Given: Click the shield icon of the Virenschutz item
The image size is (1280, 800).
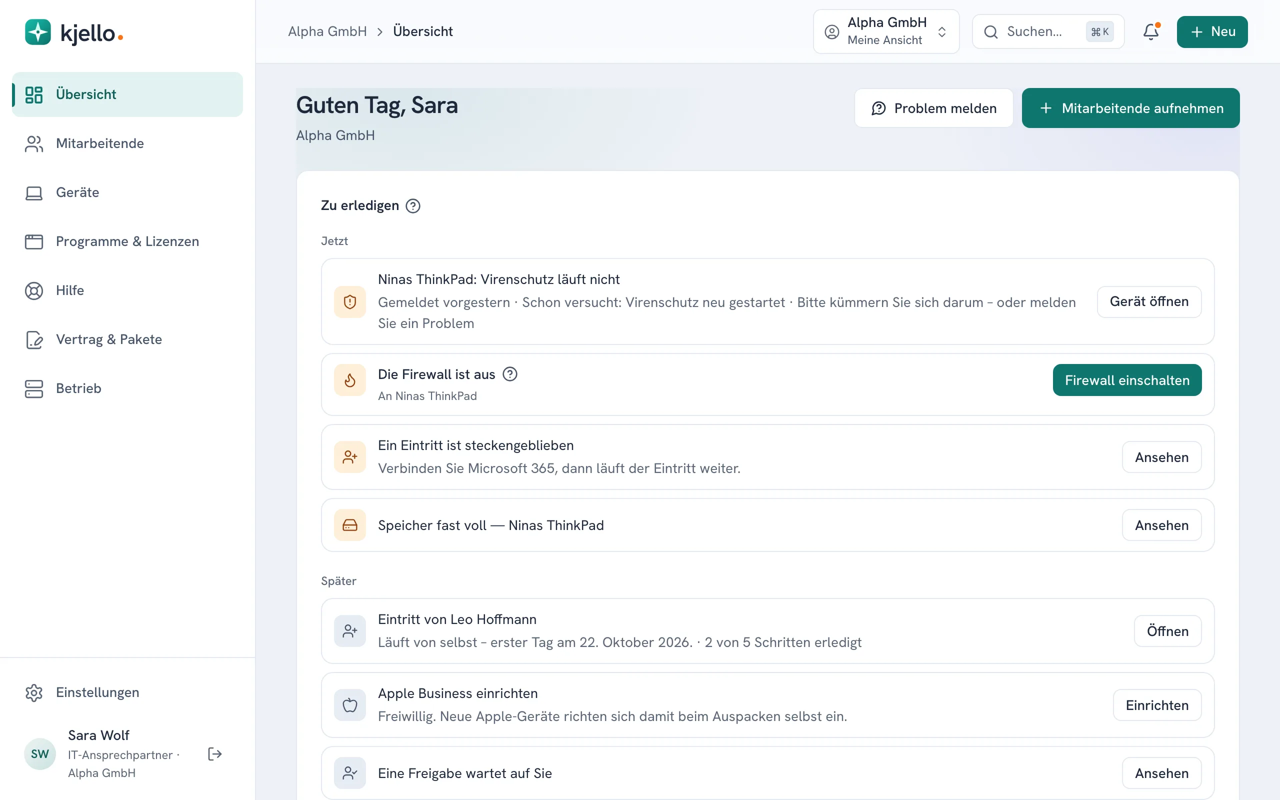Looking at the screenshot, I should tap(349, 301).
